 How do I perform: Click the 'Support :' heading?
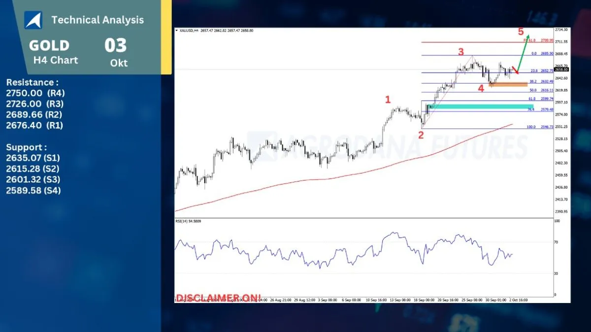27,147
